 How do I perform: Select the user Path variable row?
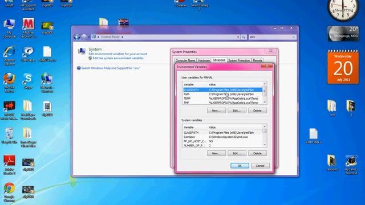[222, 94]
